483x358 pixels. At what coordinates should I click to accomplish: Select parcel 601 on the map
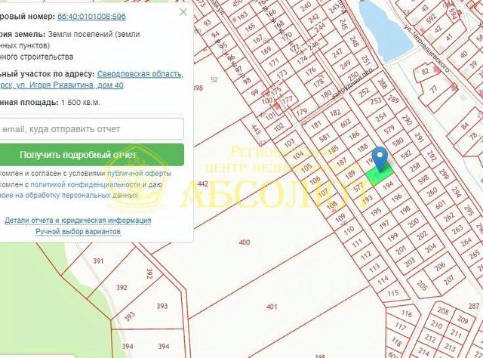pos(441,204)
